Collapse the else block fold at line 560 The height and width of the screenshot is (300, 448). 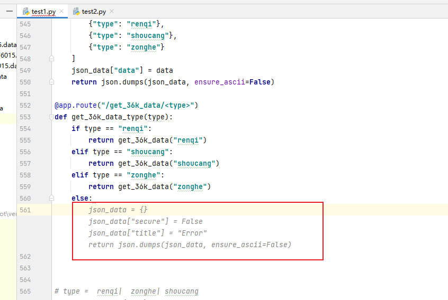click(x=51, y=198)
